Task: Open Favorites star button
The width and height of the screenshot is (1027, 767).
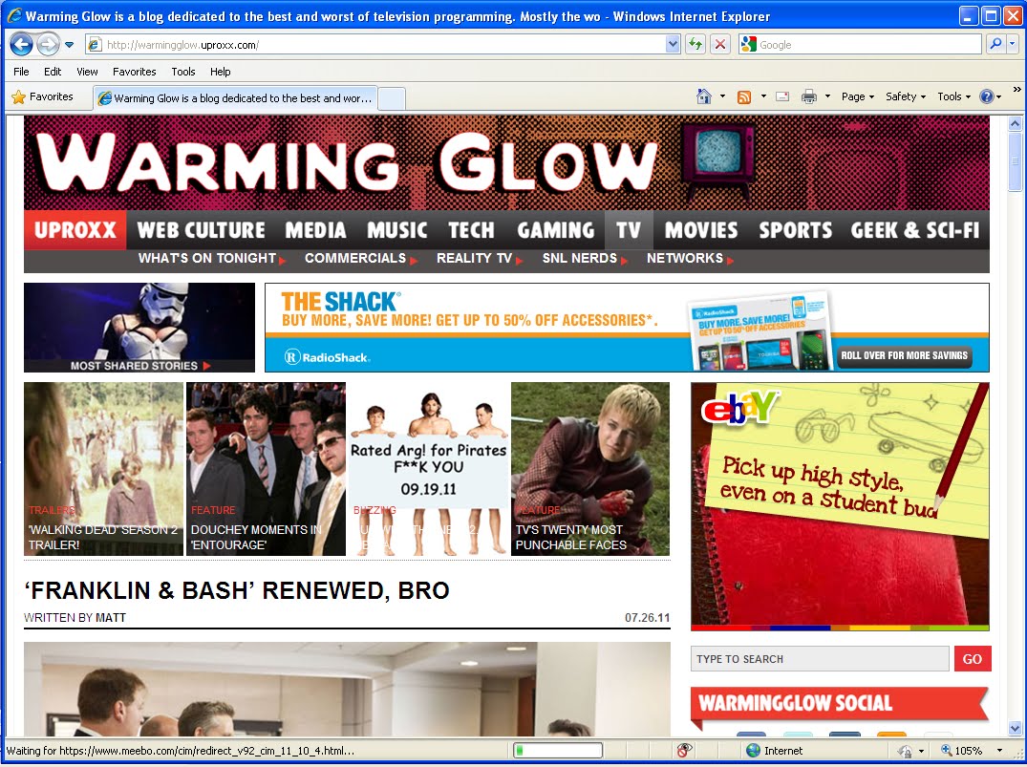Action: [x=43, y=96]
